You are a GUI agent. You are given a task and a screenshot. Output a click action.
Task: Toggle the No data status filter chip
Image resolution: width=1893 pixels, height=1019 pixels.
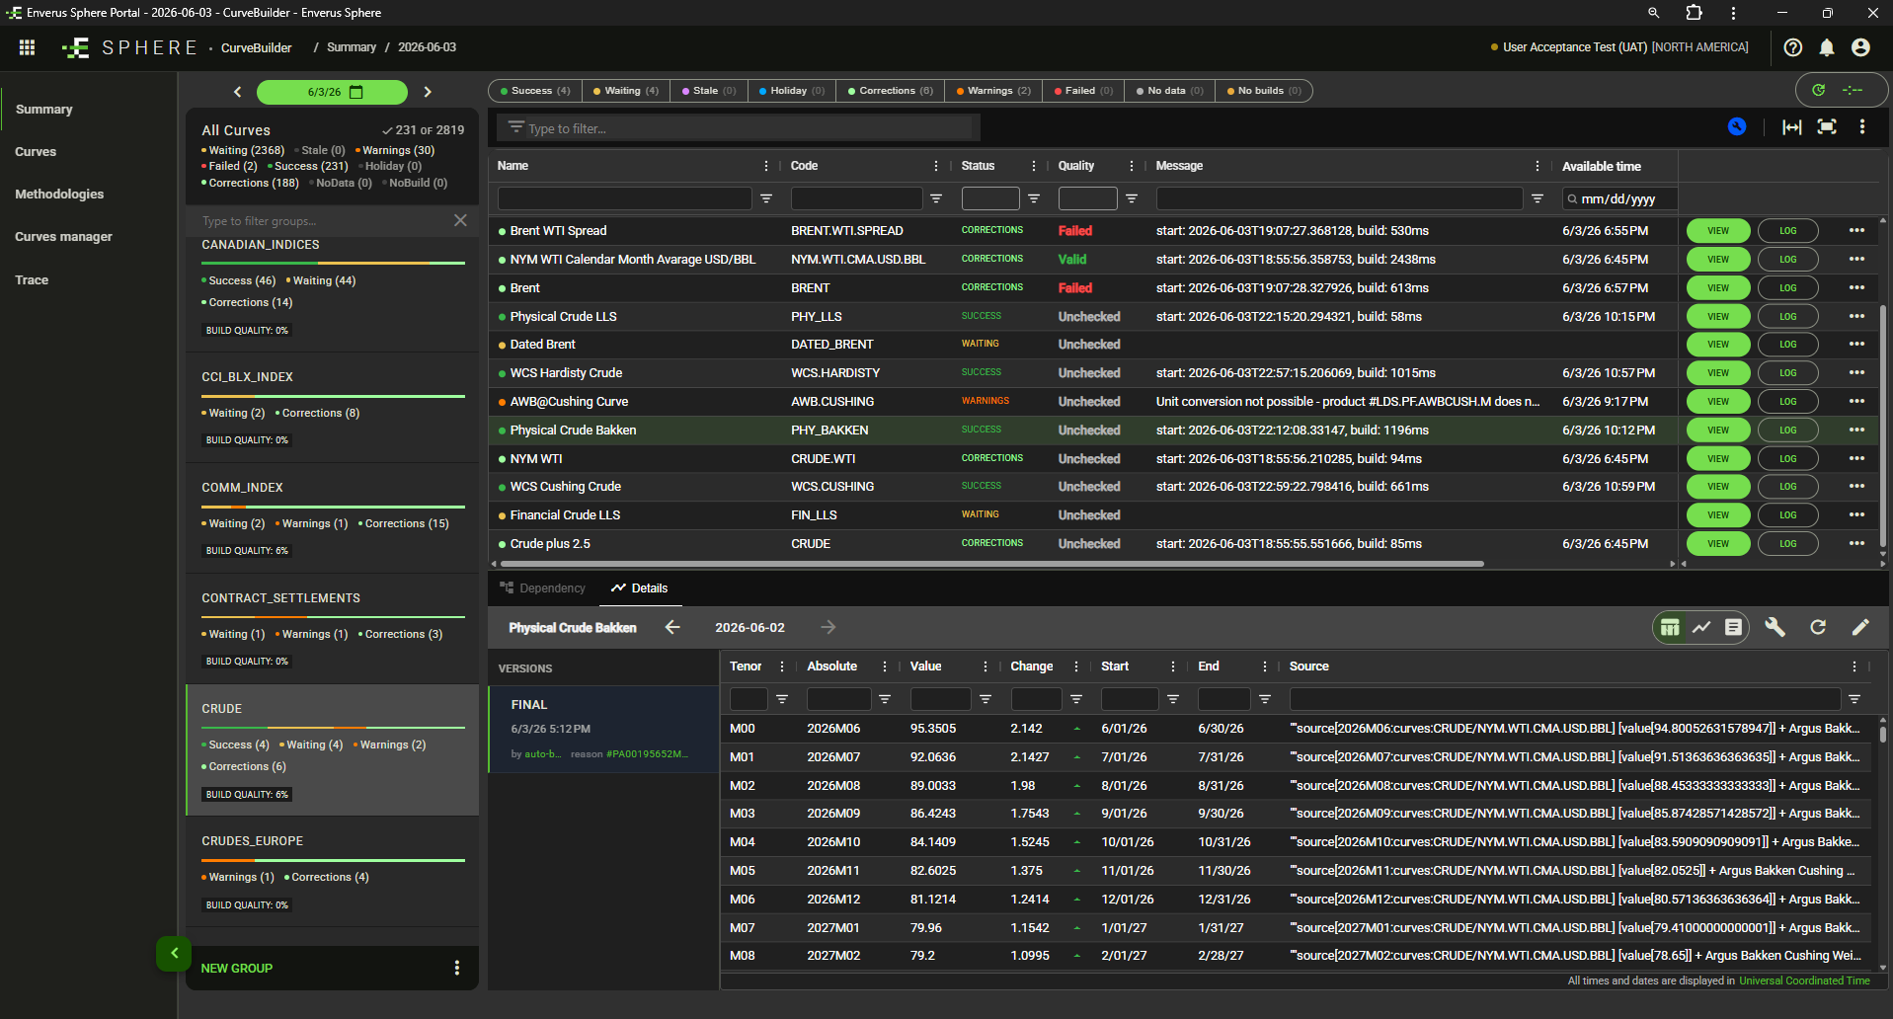(1169, 91)
